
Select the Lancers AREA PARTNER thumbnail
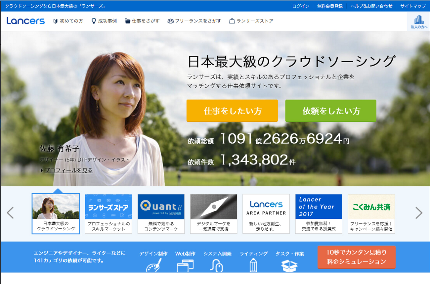pyautogui.click(x=266, y=214)
